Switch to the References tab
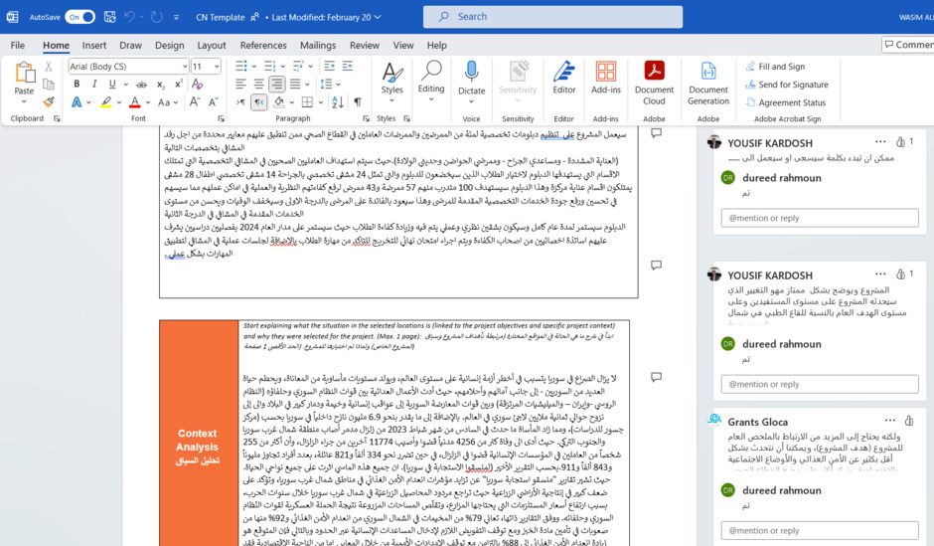The width and height of the screenshot is (934, 546). click(263, 46)
